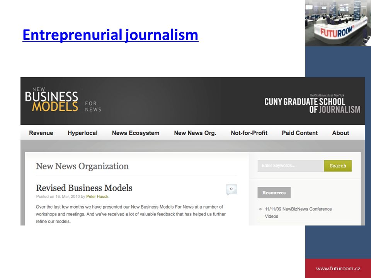Open the 11/11/09 NewBizNews Conference Videos link

coord(298,212)
